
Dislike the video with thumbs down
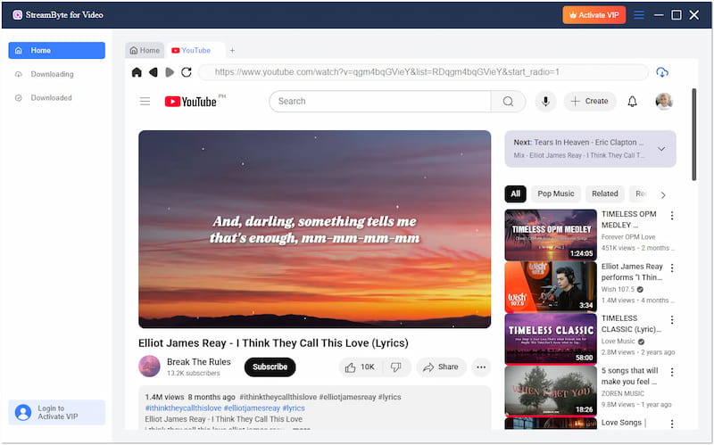point(396,367)
